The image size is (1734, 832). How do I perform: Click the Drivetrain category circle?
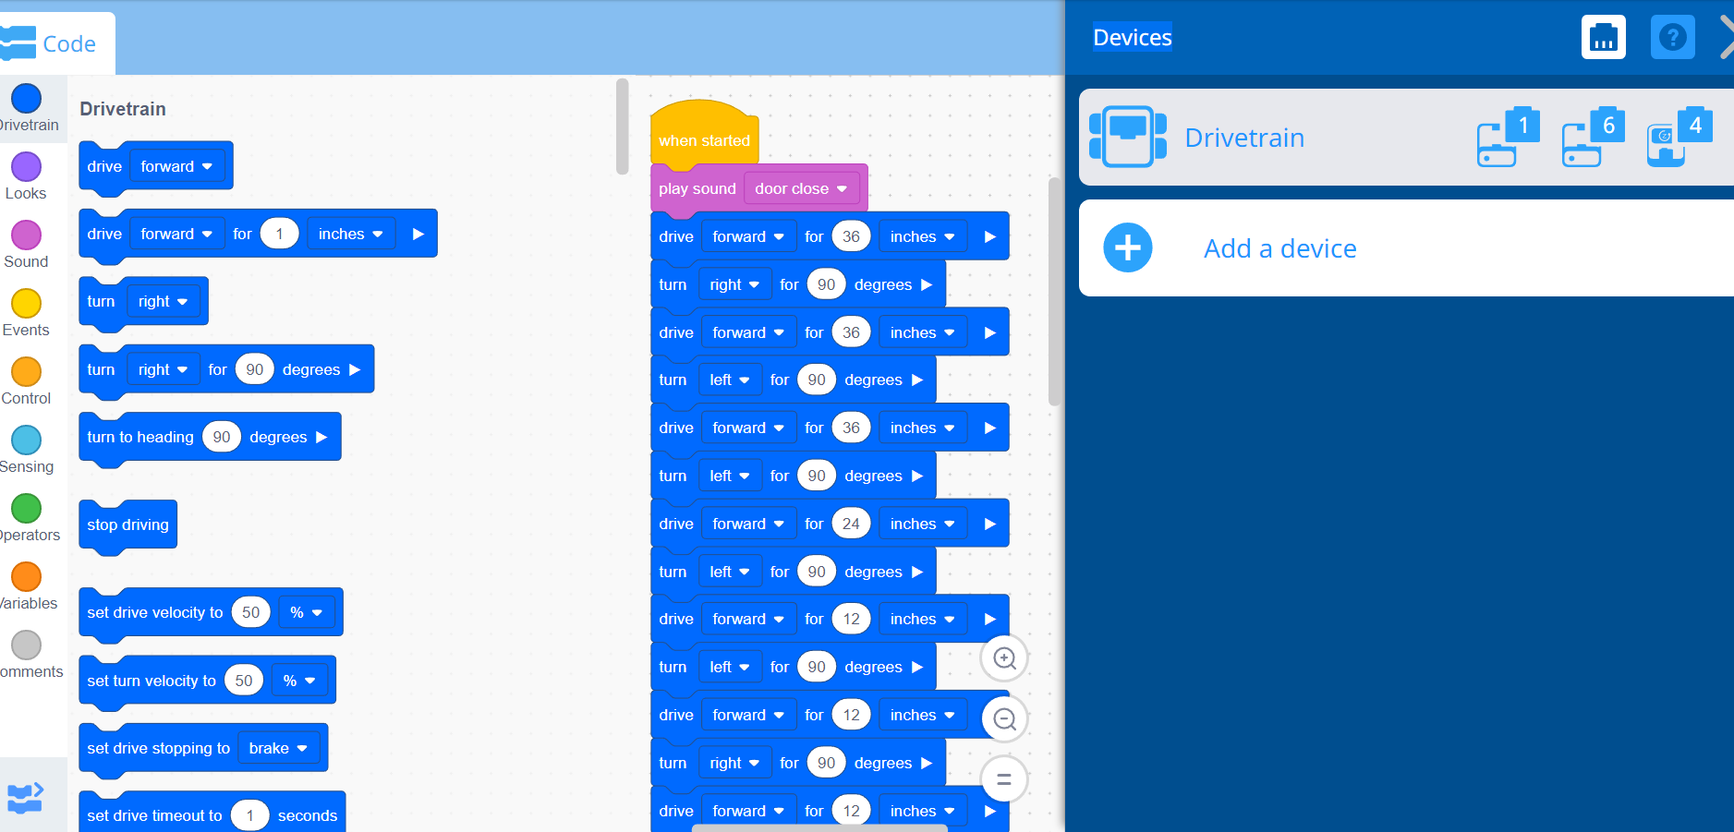[x=26, y=99]
